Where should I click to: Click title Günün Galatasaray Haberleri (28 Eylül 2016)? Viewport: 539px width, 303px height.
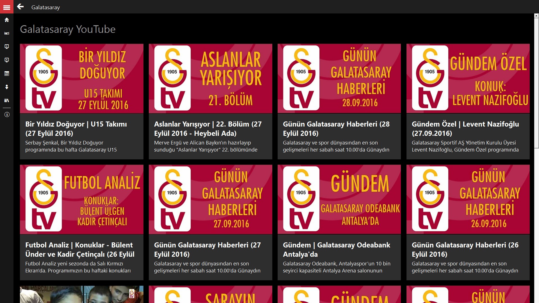point(336,128)
